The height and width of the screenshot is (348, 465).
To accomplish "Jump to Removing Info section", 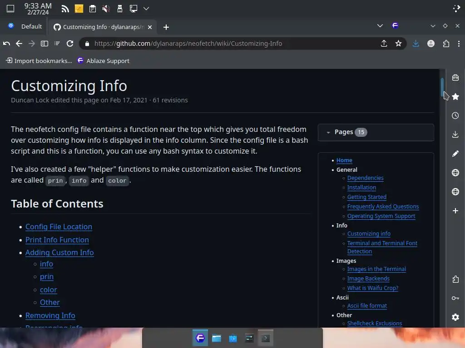I will pyautogui.click(x=50, y=315).
